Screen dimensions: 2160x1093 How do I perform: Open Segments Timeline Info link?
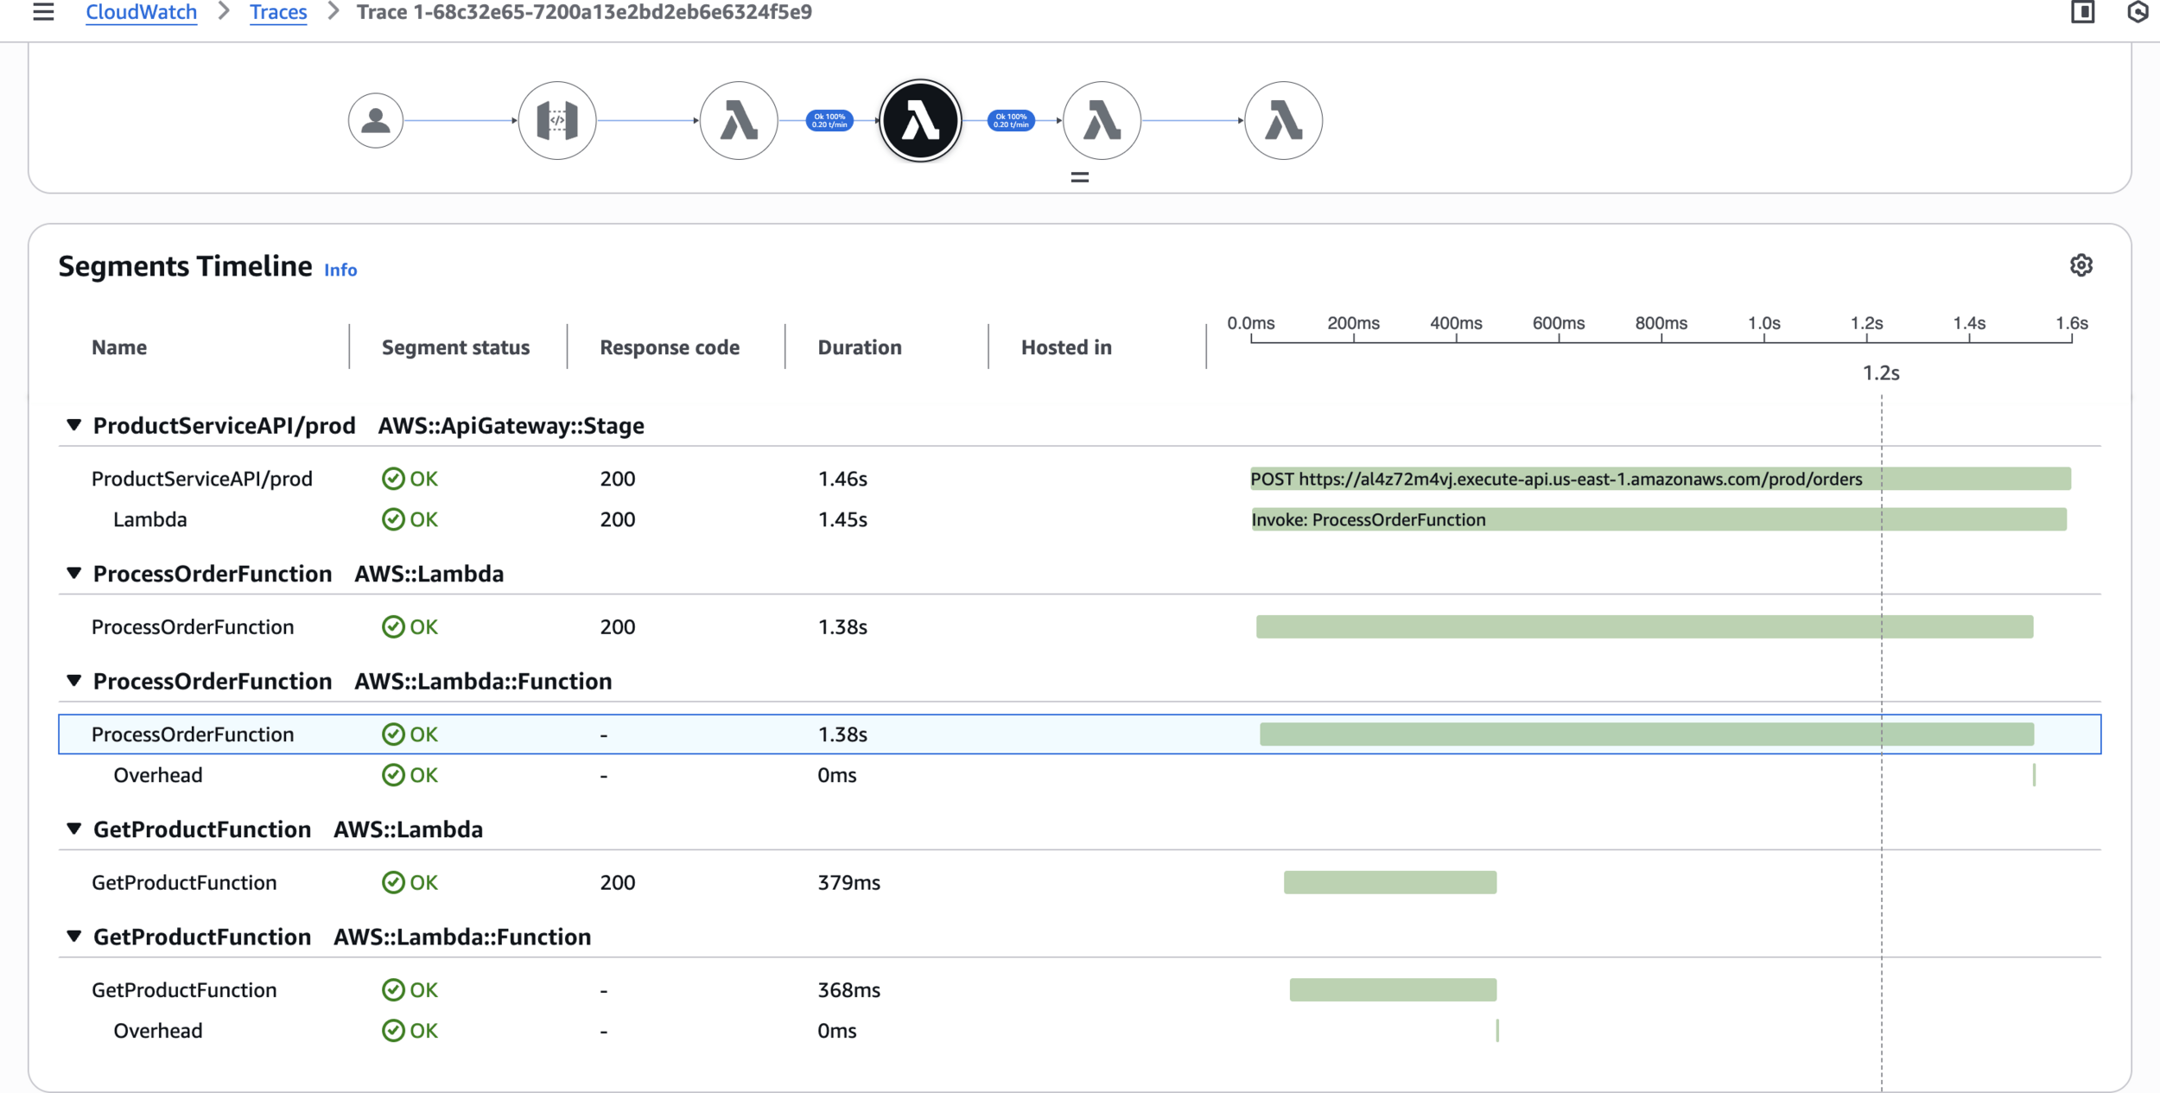pos(340,270)
